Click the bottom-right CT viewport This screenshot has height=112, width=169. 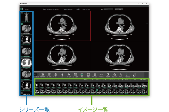[119, 55]
